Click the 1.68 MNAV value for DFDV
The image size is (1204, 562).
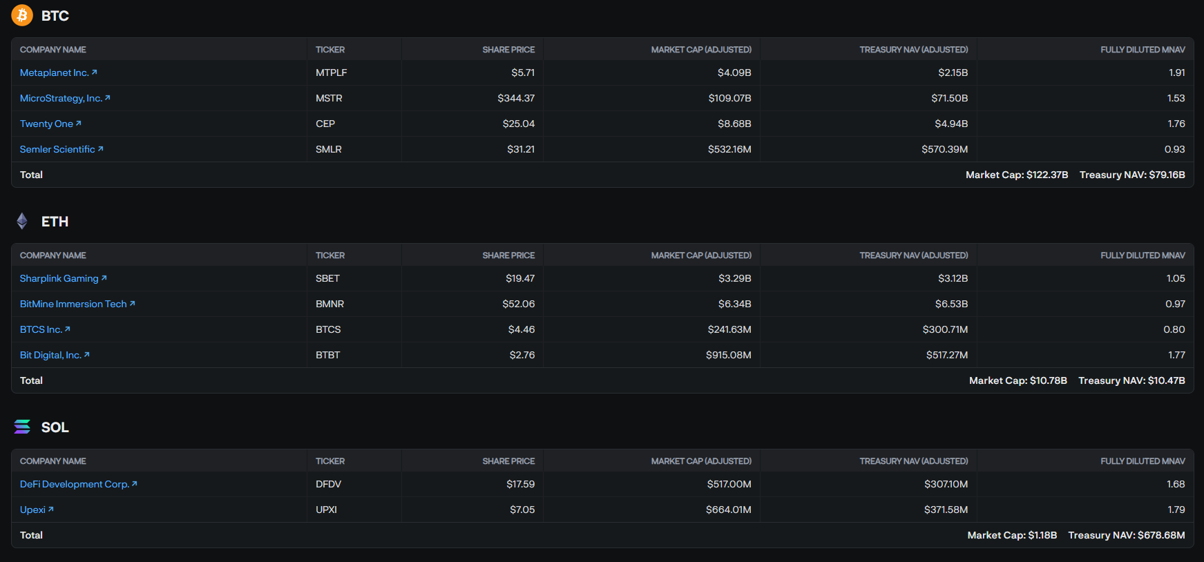point(1176,484)
